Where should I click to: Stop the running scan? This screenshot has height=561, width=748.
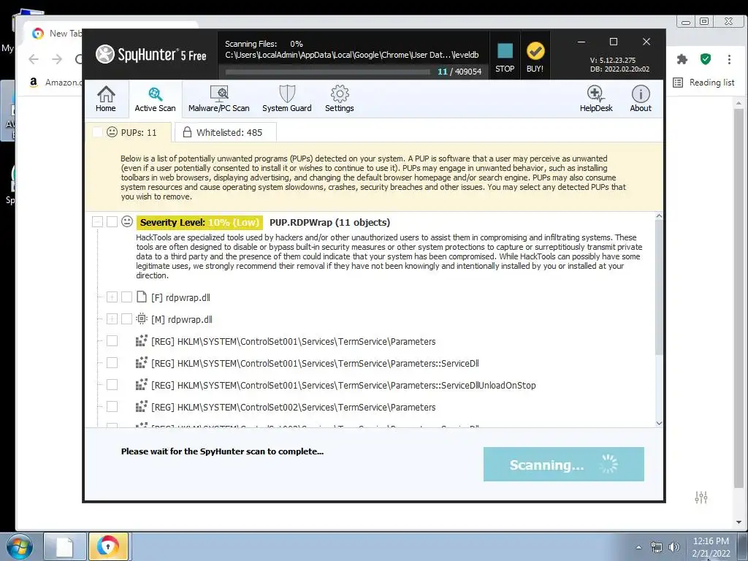505,57
